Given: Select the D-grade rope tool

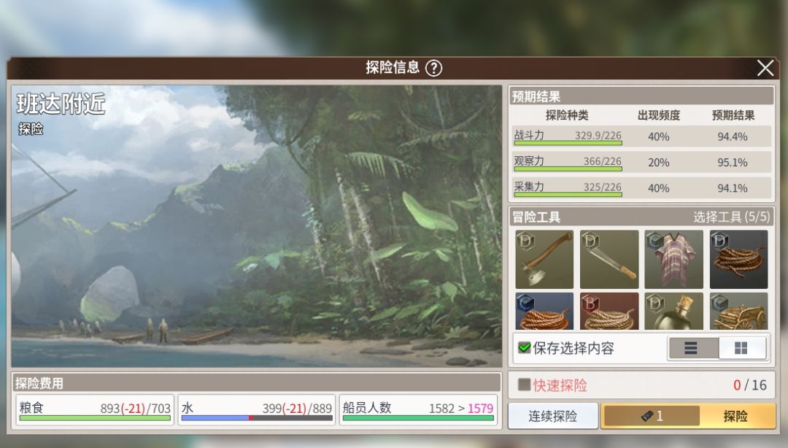Looking at the screenshot, I should point(738,260).
